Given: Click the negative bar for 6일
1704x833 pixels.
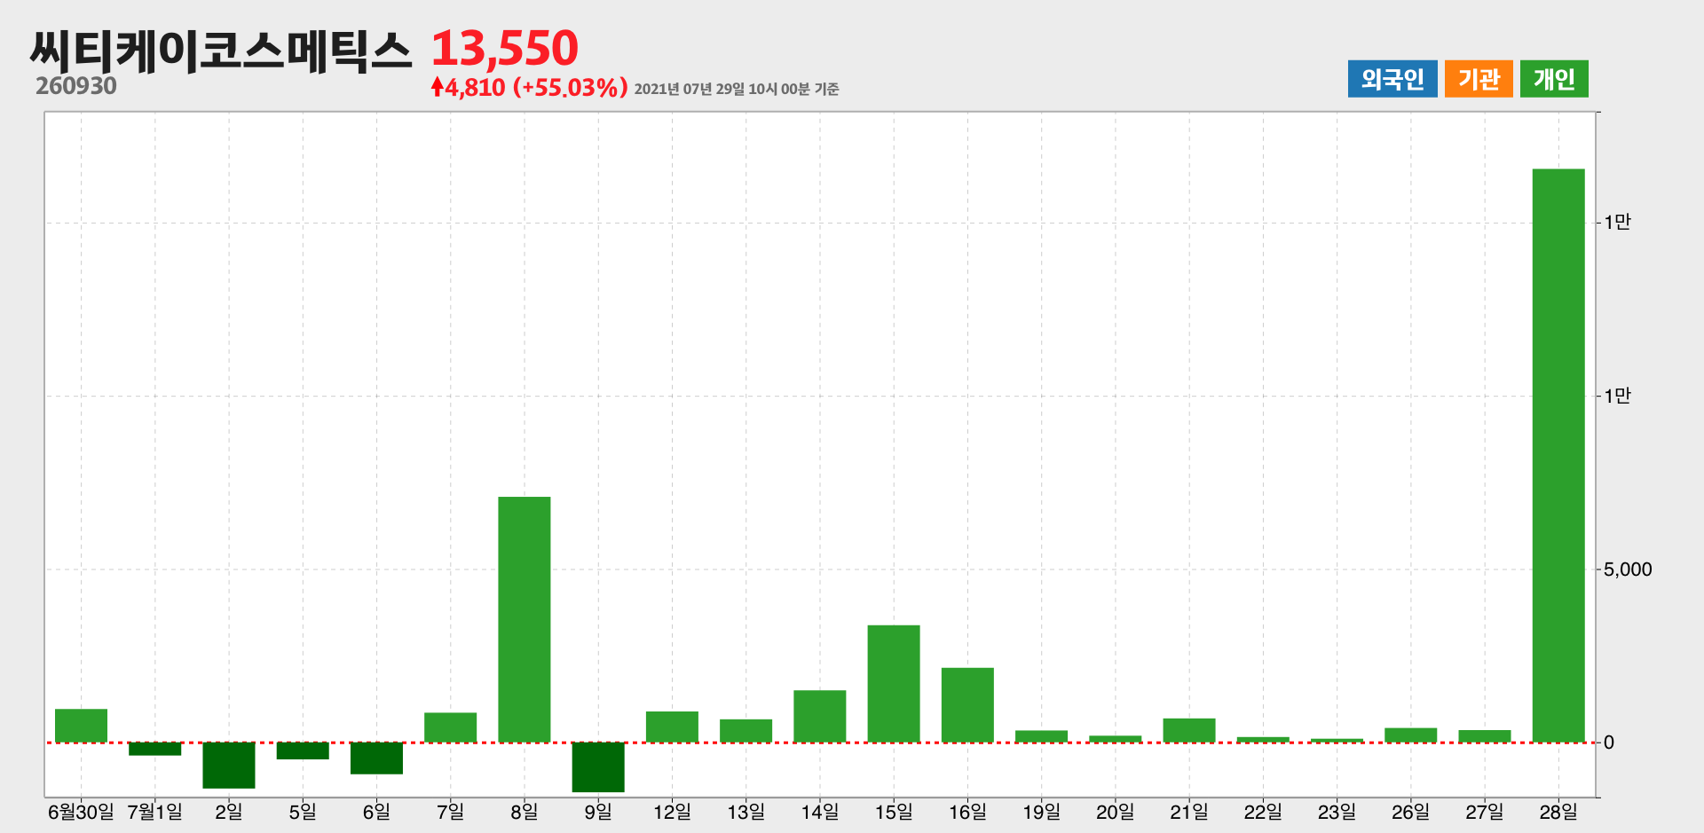Looking at the screenshot, I should coord(376,758).
